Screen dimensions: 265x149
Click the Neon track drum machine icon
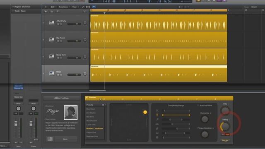click(x=52, y=73)
